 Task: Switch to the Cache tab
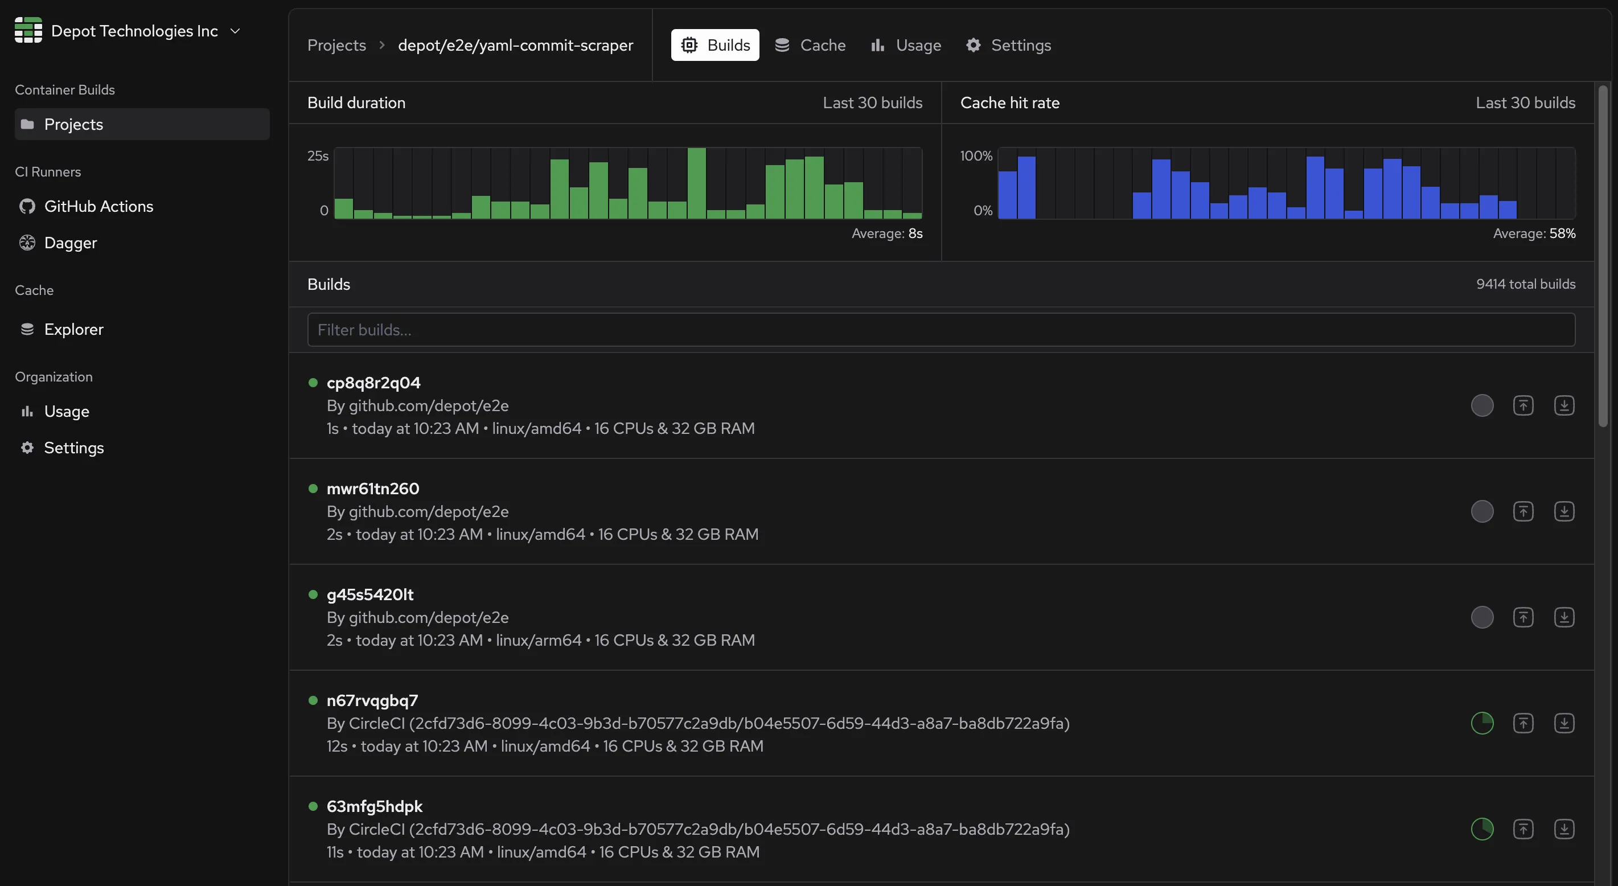810,45
